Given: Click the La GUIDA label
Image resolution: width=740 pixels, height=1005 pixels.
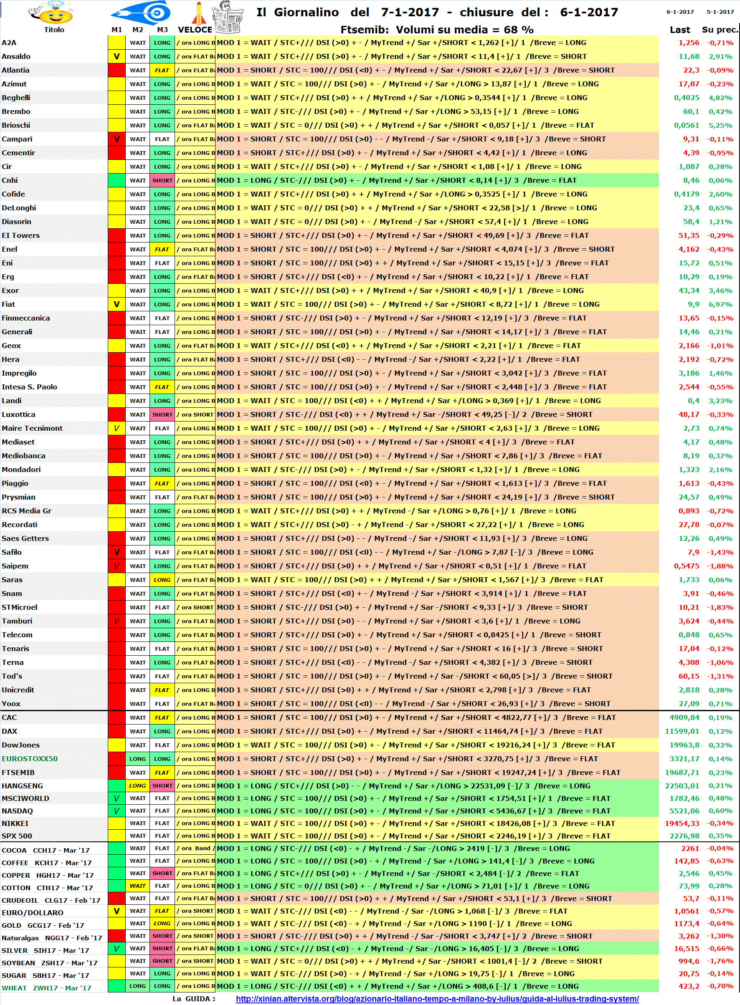Looking at the screenshot, I should [193, 999].
